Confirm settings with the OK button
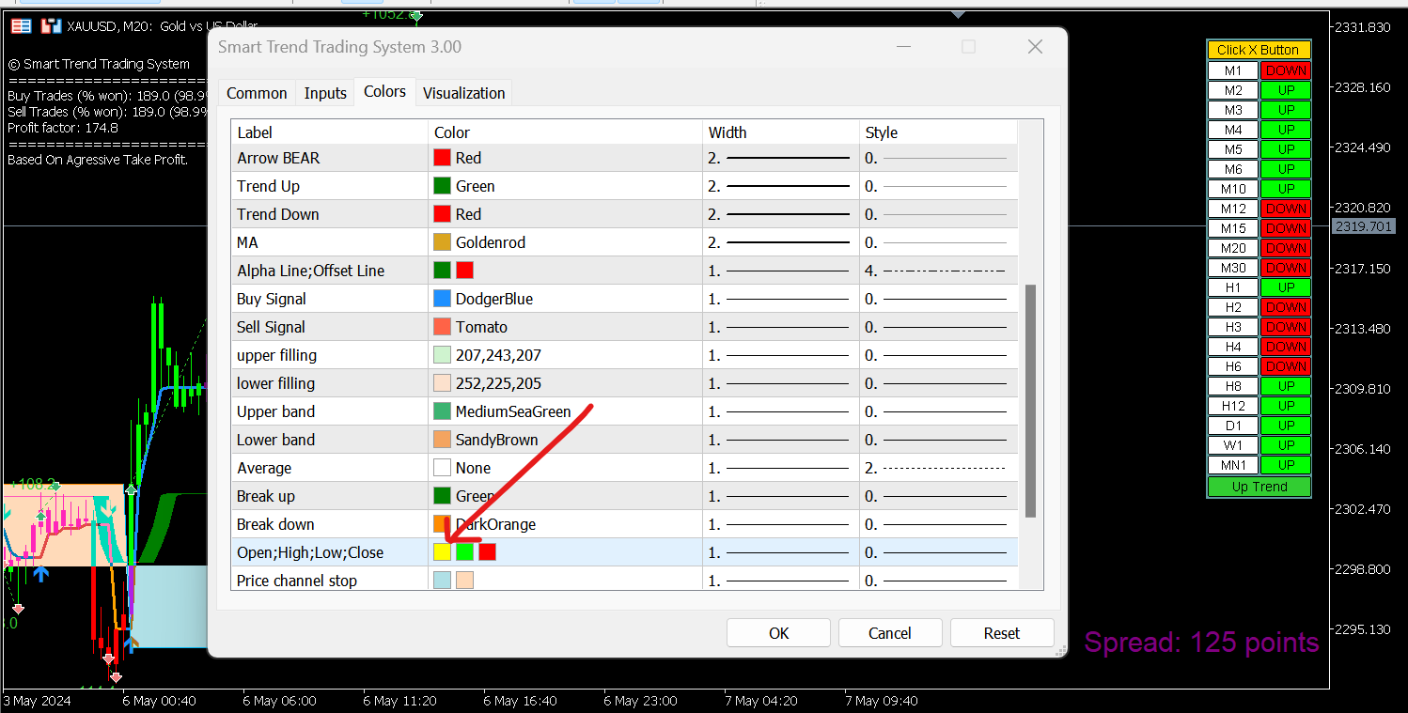 778,633
